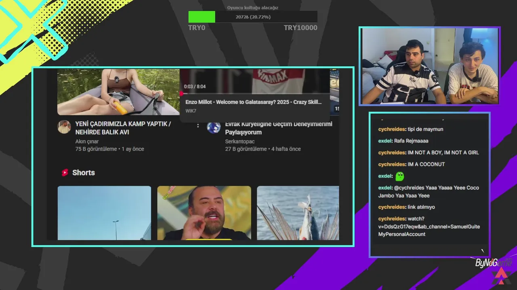This screenshot has height=290, width=517.
Task: Click the 2072₺ (20.72%) goal amount text
Action: click(253, 17)
